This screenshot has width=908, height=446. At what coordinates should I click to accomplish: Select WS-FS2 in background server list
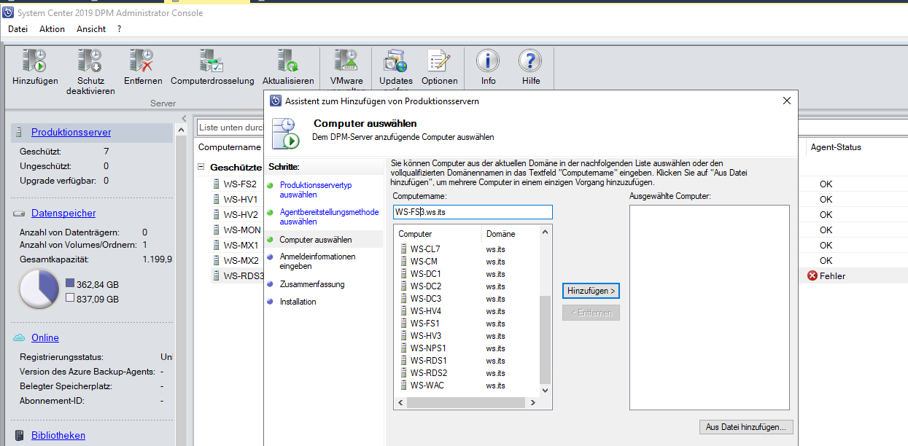(x=240, y=184)
